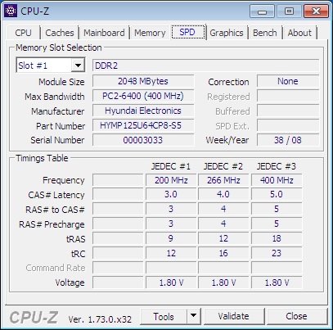Click JEDEC #2 tRAS value 12
Screen dimensions: 333x330
223,238
